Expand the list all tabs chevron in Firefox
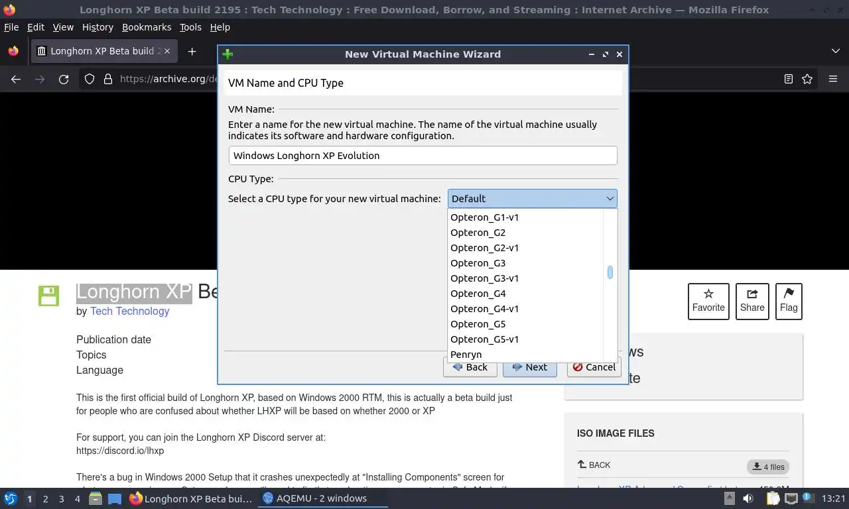The height and width of the screenshot is (509, 849). pyautogui.click(x=835, y=51)
